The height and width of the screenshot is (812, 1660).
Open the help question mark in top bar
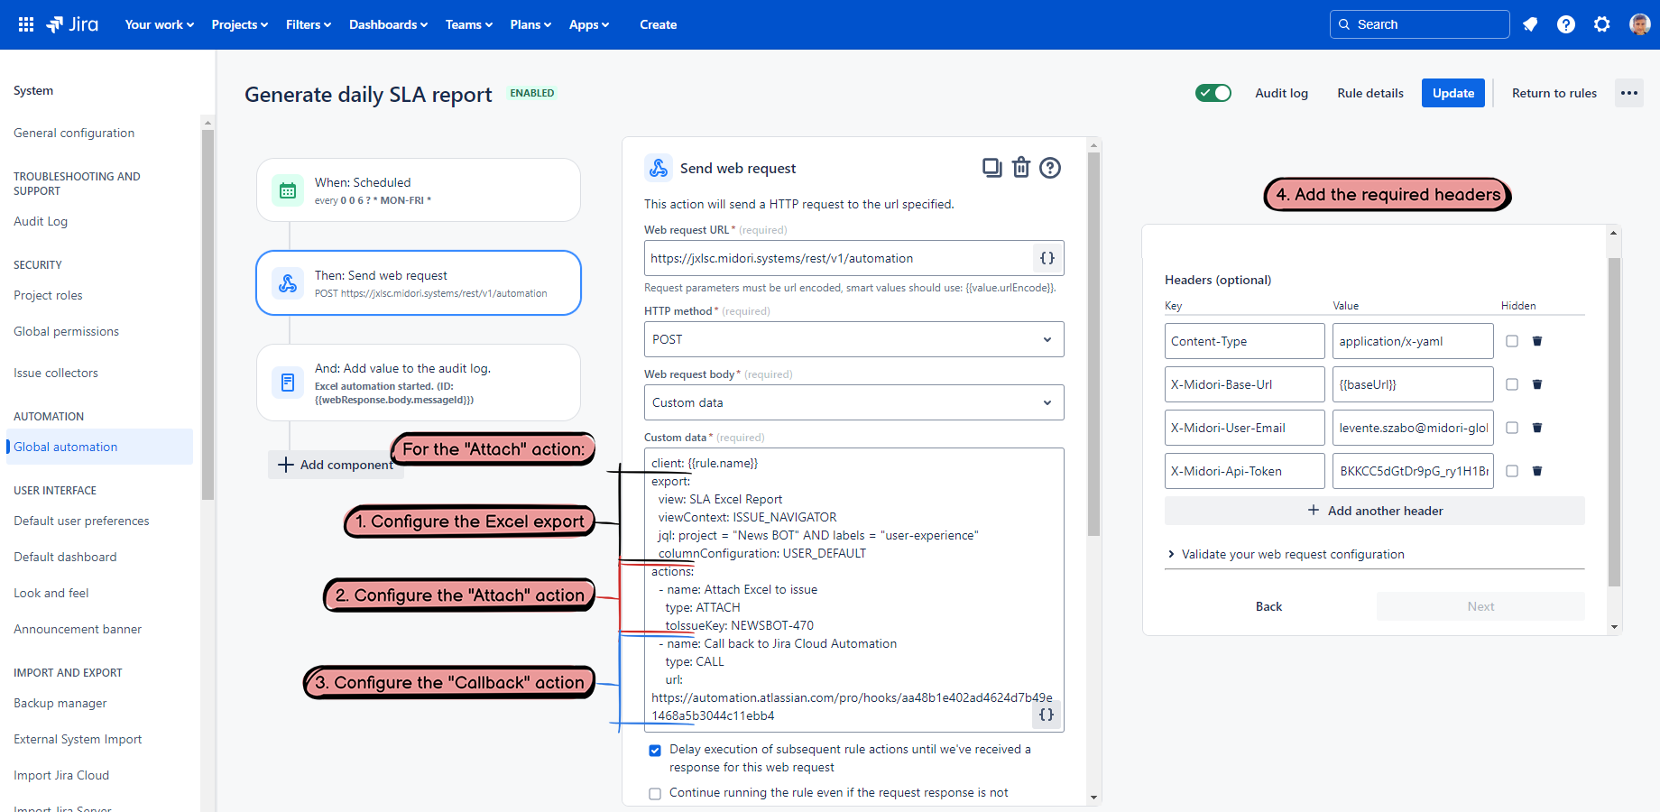coord(1566,24)
